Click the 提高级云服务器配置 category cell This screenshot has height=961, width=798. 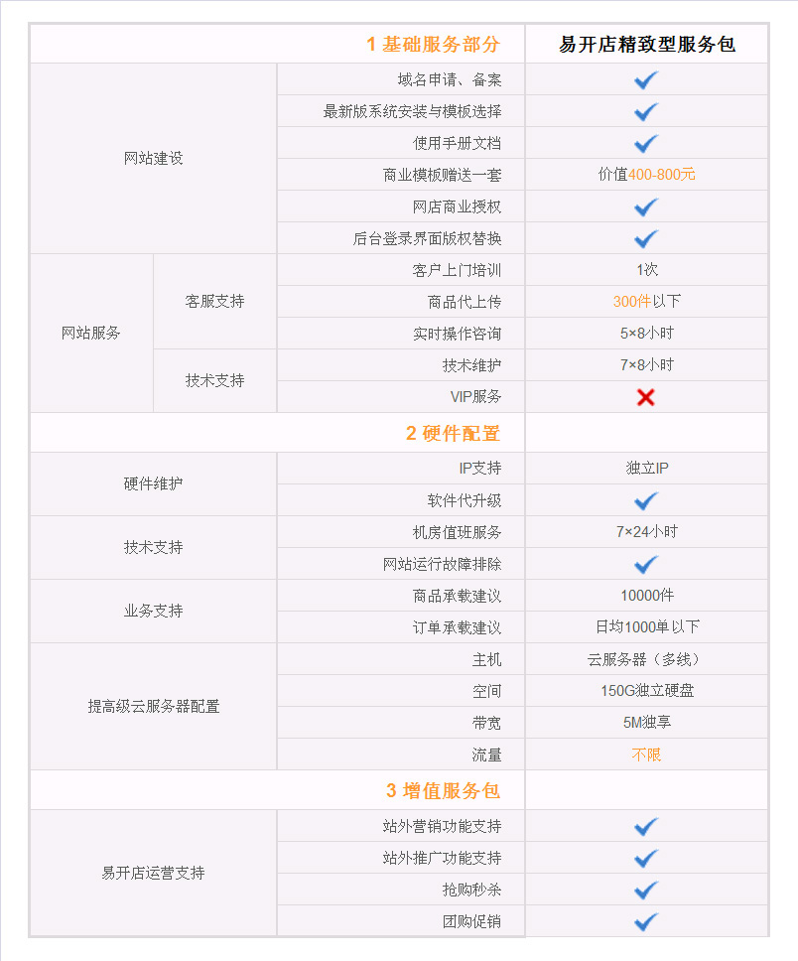tap(154, 707)
